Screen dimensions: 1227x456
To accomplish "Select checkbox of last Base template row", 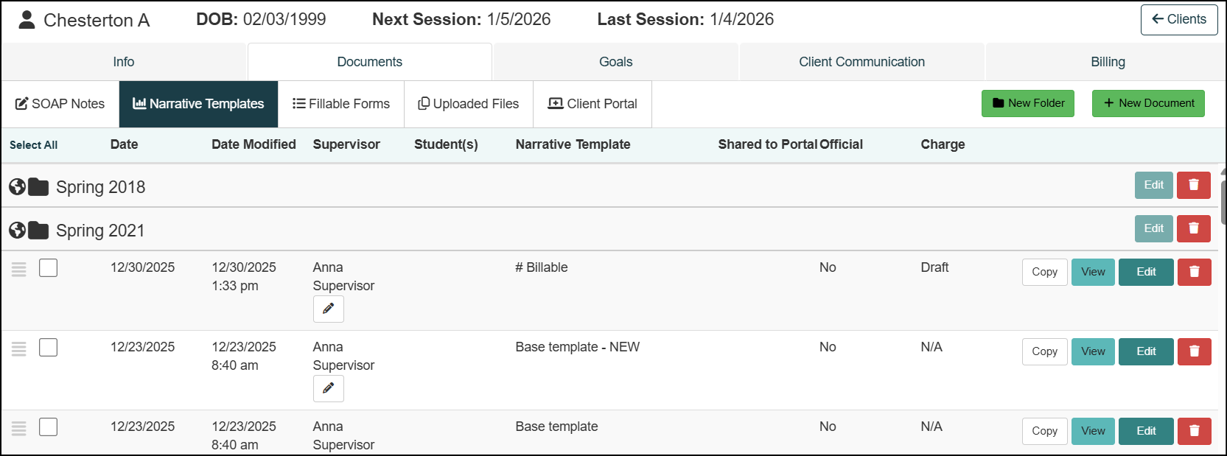I will pos(49,427).
